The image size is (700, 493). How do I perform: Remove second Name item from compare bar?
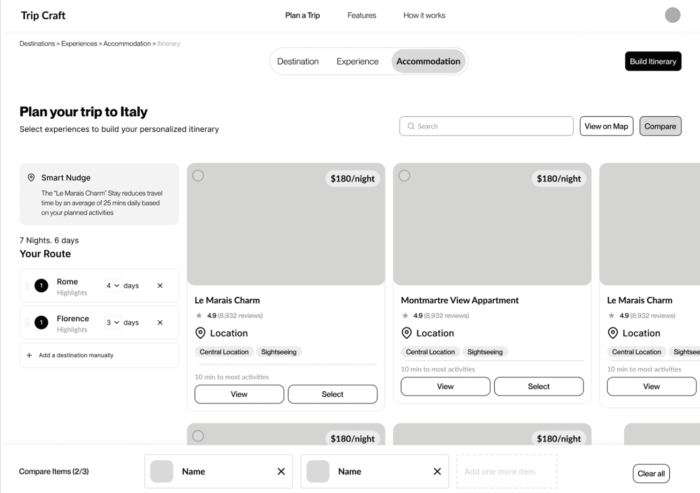click(437, 471)
